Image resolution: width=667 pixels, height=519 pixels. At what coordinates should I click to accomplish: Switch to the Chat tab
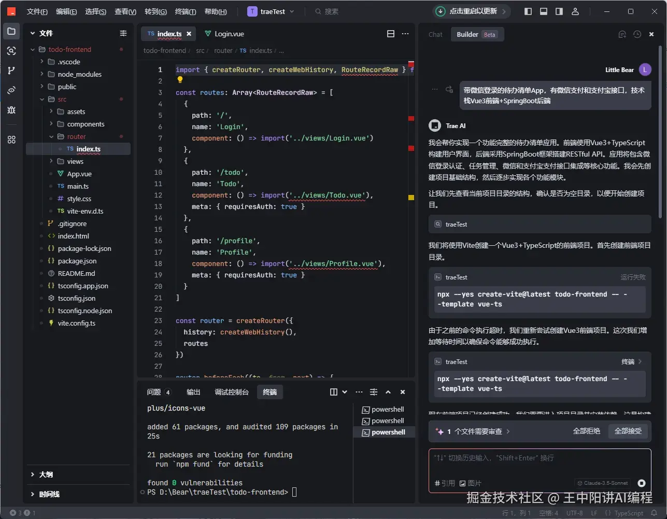435,35
